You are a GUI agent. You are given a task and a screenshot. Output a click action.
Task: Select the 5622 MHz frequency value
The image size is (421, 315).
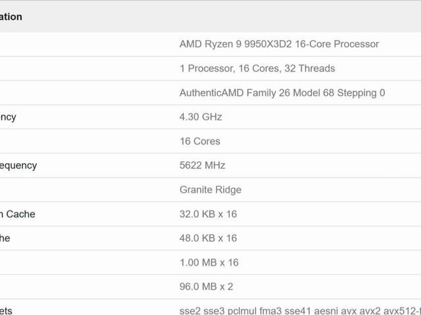click(203, 166)
